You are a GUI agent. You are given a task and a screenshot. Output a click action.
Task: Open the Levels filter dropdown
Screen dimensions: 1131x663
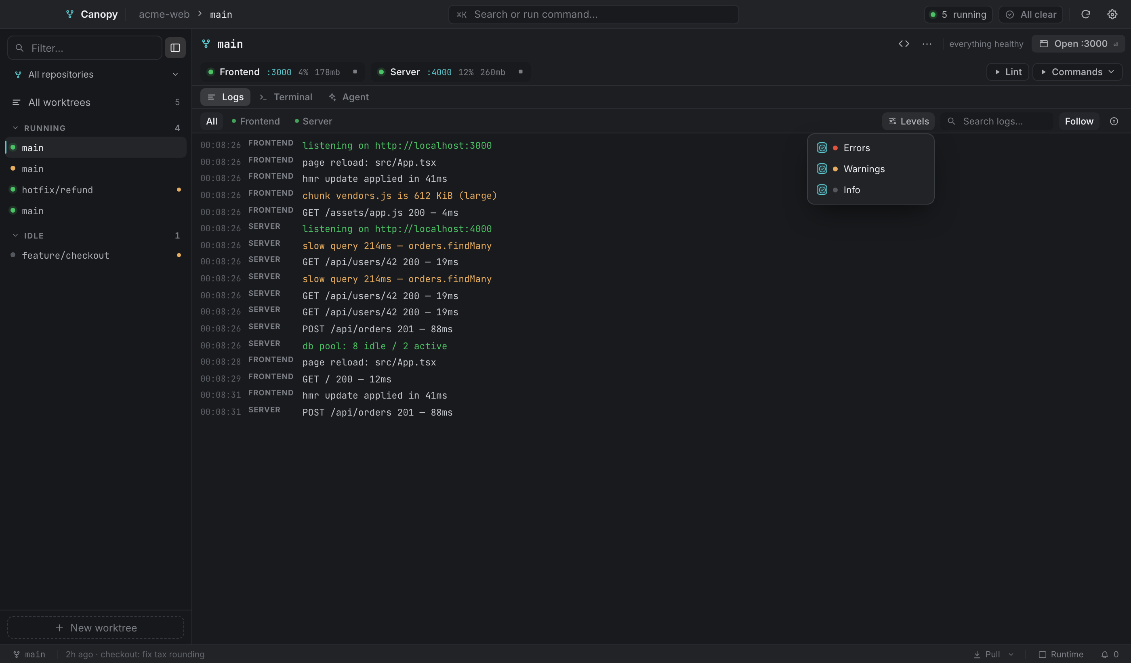pyautogui.click(x=908, y=121)
